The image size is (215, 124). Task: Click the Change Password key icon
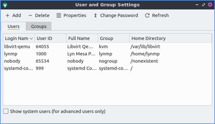95,15
